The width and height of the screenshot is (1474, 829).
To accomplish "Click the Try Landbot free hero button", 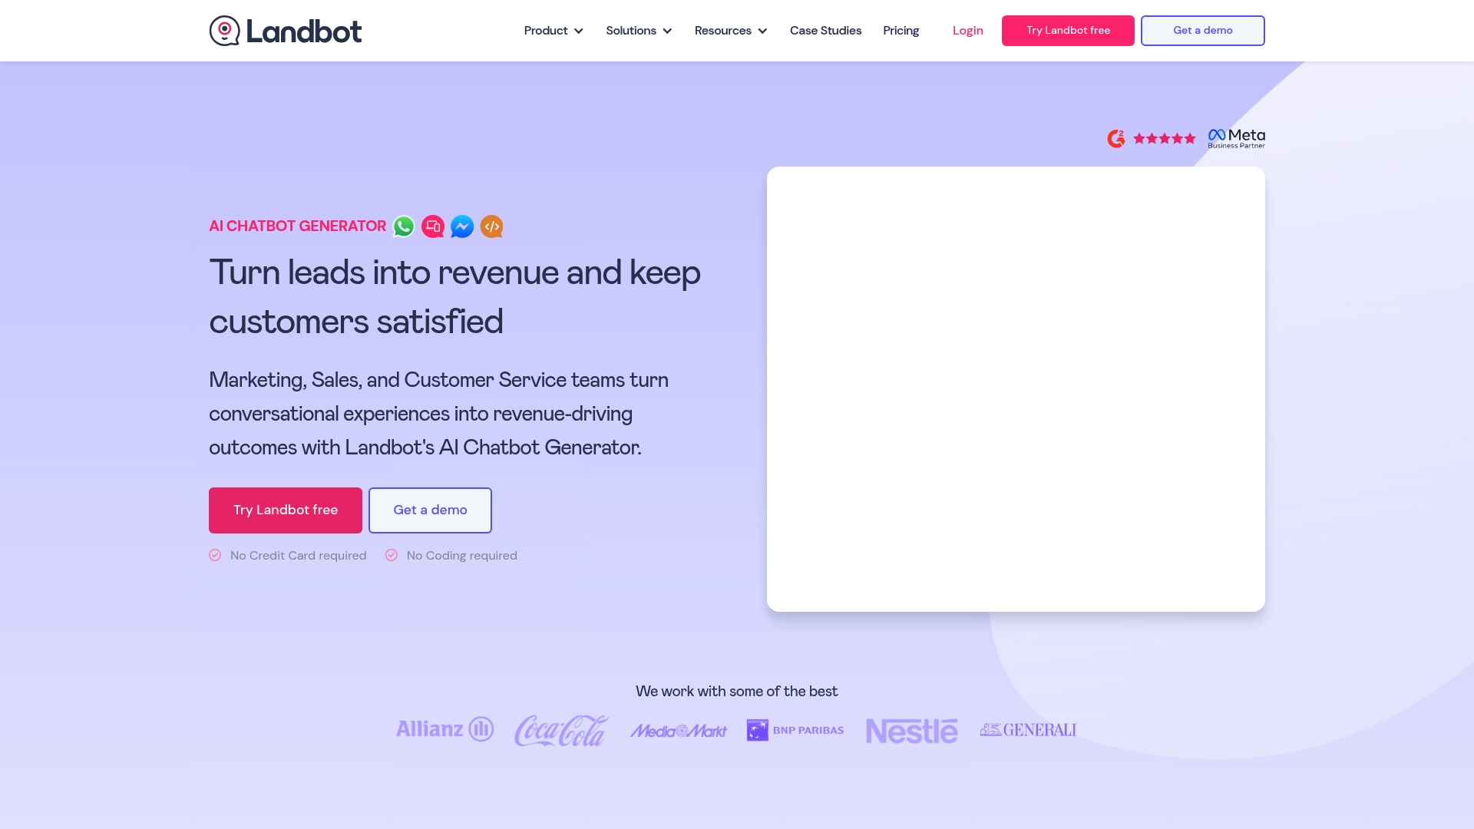I will coord(285,510).
